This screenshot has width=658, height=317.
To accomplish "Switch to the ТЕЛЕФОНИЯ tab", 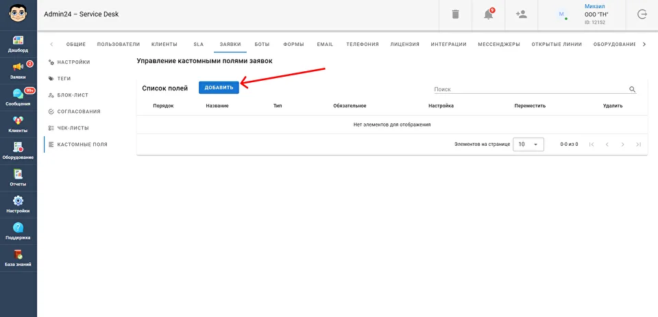I will (363, 44).
